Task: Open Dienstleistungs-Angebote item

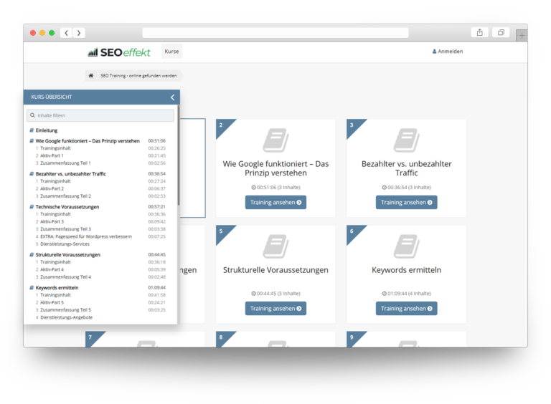Action: point(66,317)
